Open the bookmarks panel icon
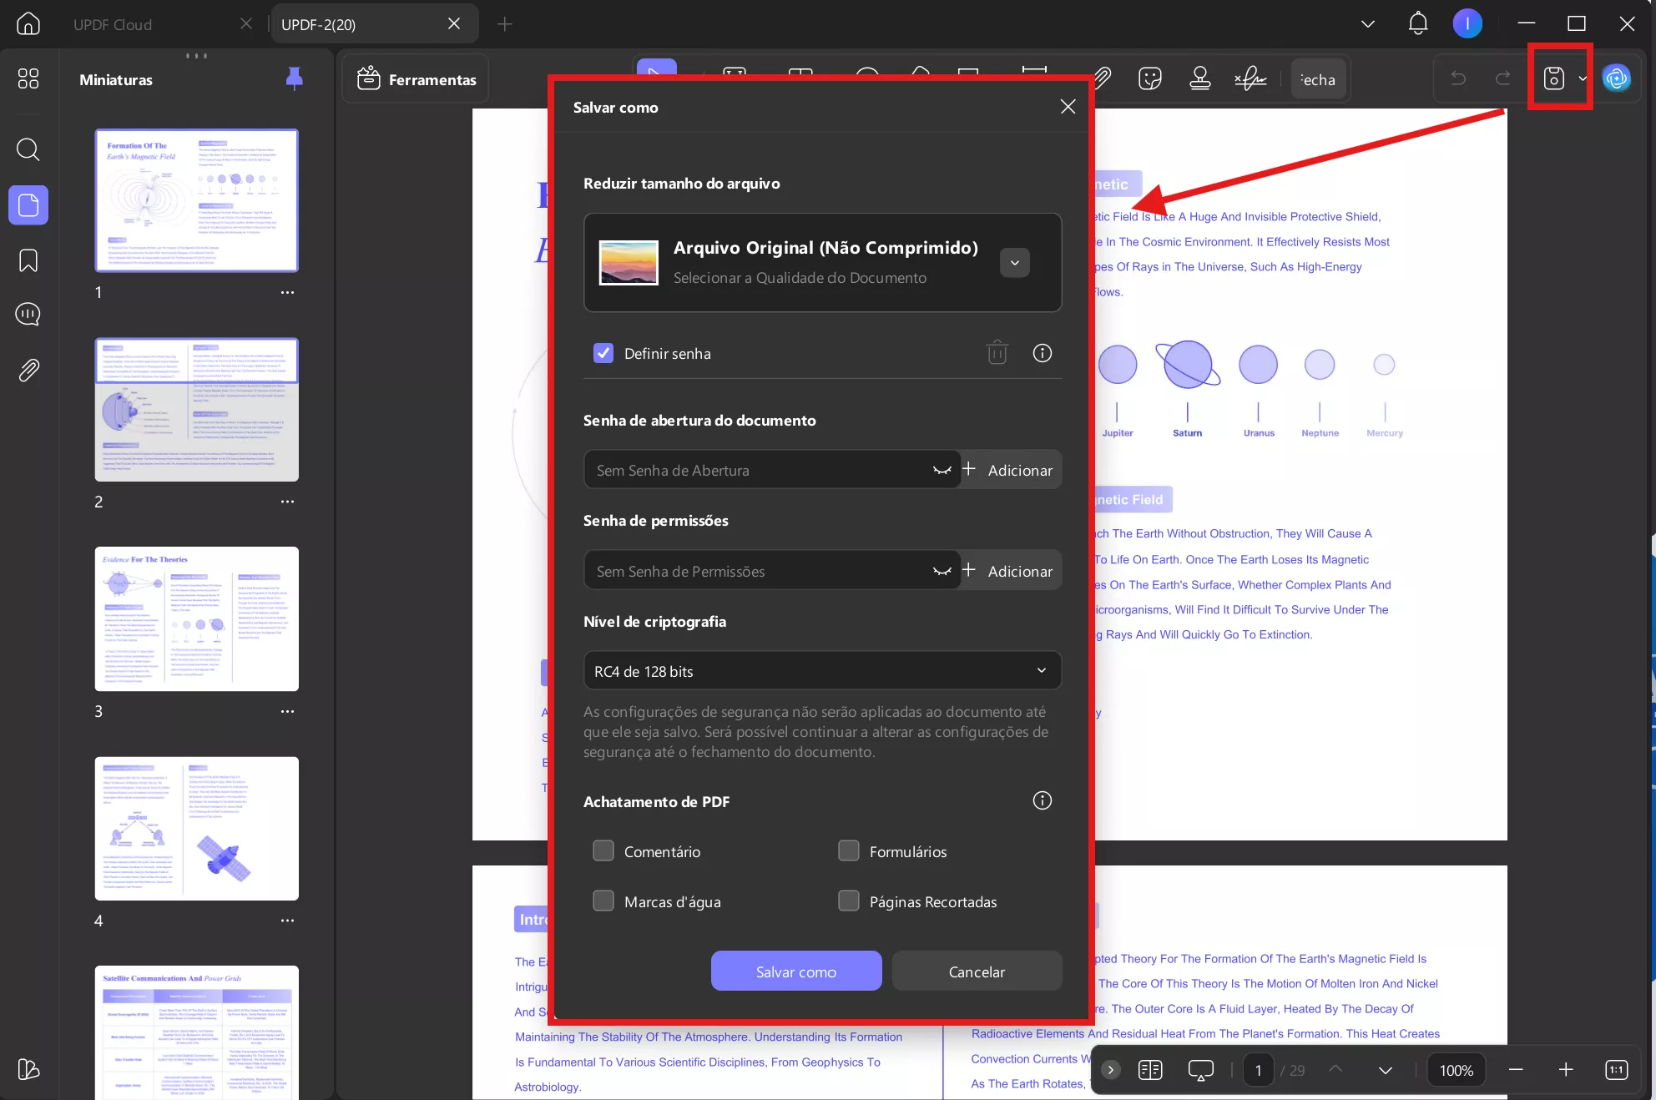Screen dimensions: 1656x1100 point(28,260)
